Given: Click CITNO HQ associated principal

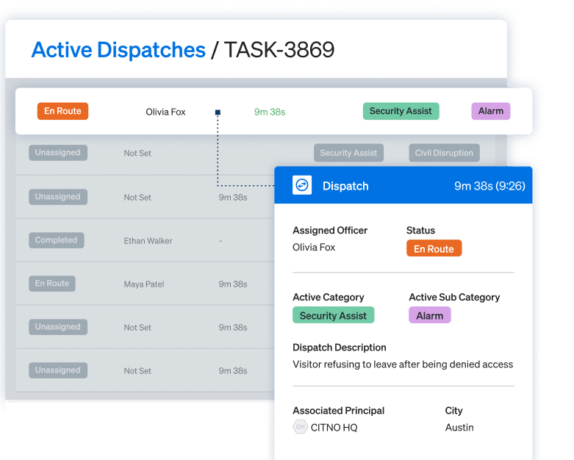Looking at the screenshot, I should coord(334,428).
